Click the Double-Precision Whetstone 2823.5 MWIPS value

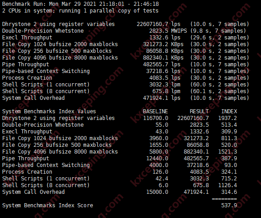[x=168, y=31]
